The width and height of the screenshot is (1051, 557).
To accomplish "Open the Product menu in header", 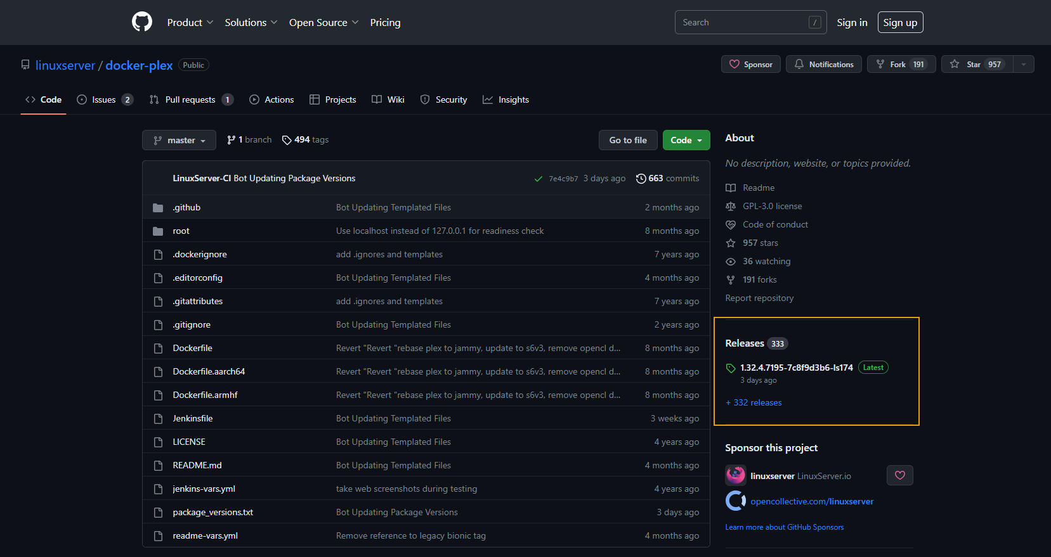I will point(190,22).
